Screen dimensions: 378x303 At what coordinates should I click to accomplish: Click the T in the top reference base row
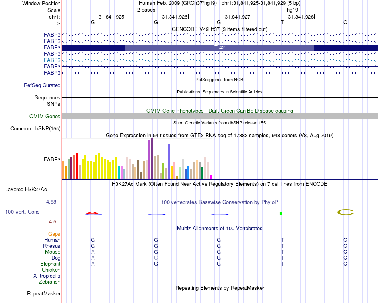point(282,22)
